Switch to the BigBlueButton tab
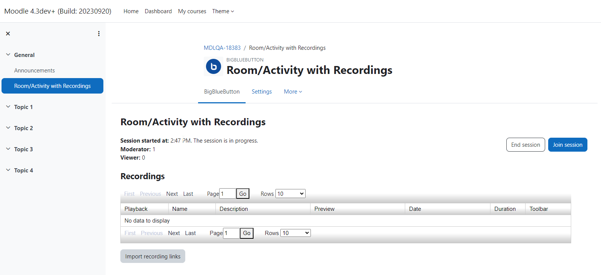This screenshot has height=275, width=601. (x=222, y=92)
